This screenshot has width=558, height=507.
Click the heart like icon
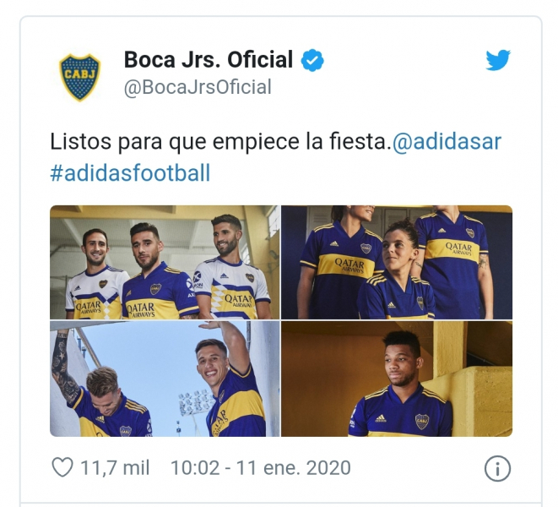[62, 467]
